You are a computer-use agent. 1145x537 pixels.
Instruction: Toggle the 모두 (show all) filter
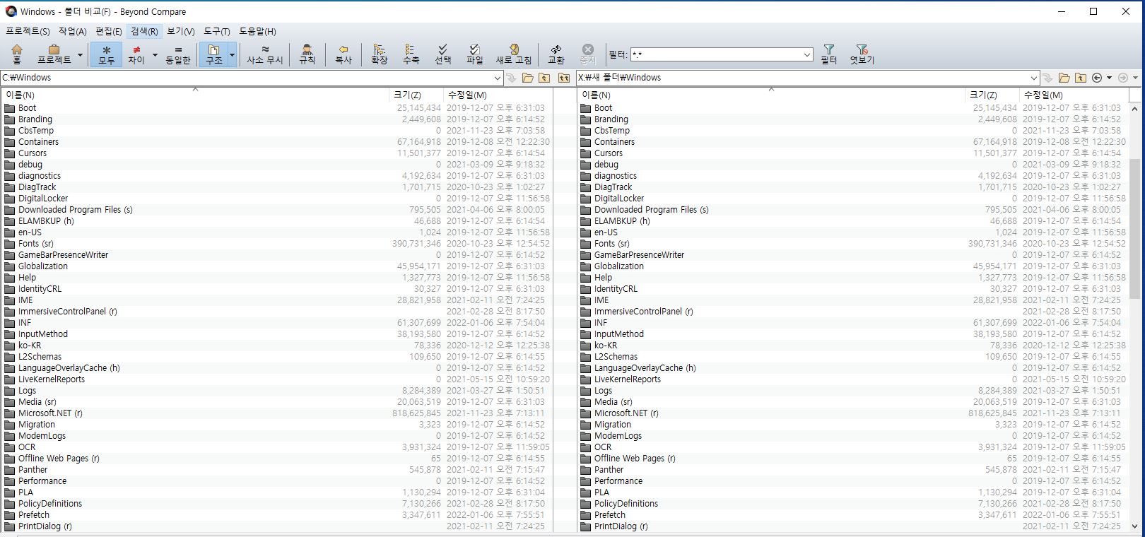[106, 54]
